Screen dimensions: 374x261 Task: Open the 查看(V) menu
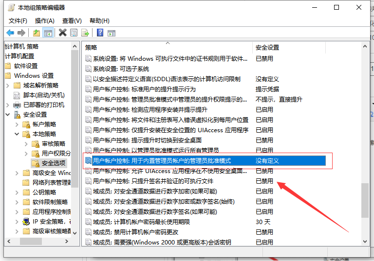[x=72, y=20]
